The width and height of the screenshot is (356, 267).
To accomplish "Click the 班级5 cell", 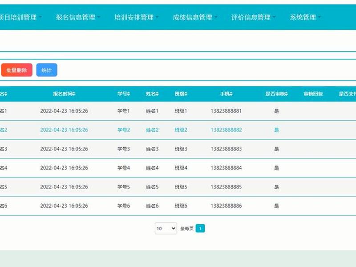I will [x=181, y=187].
